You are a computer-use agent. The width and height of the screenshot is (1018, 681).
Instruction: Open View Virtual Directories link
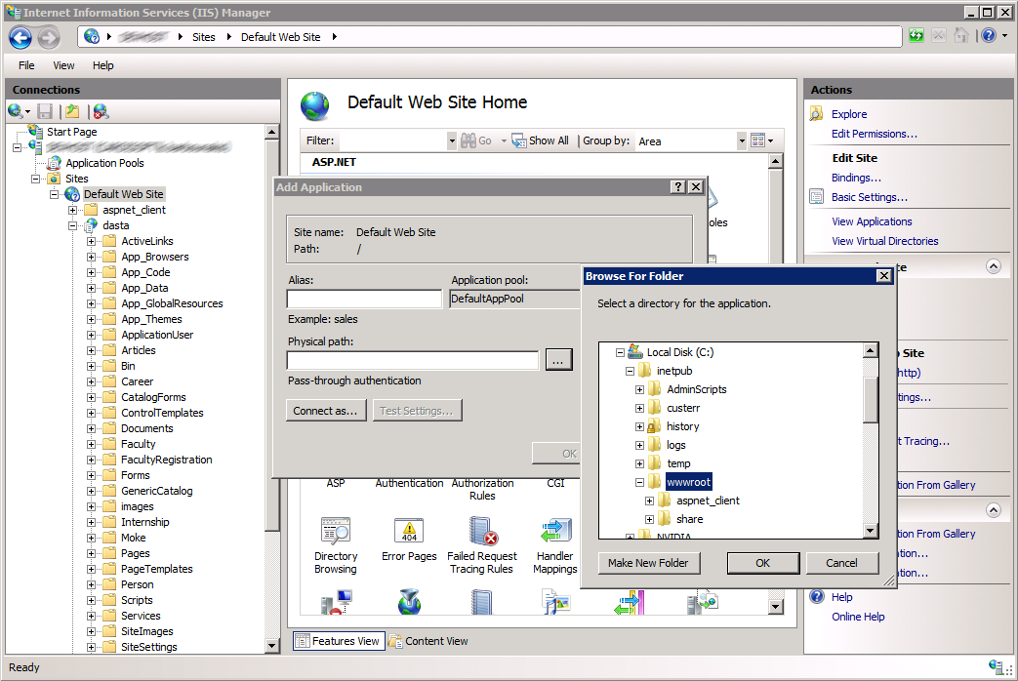tap(885, 241)
